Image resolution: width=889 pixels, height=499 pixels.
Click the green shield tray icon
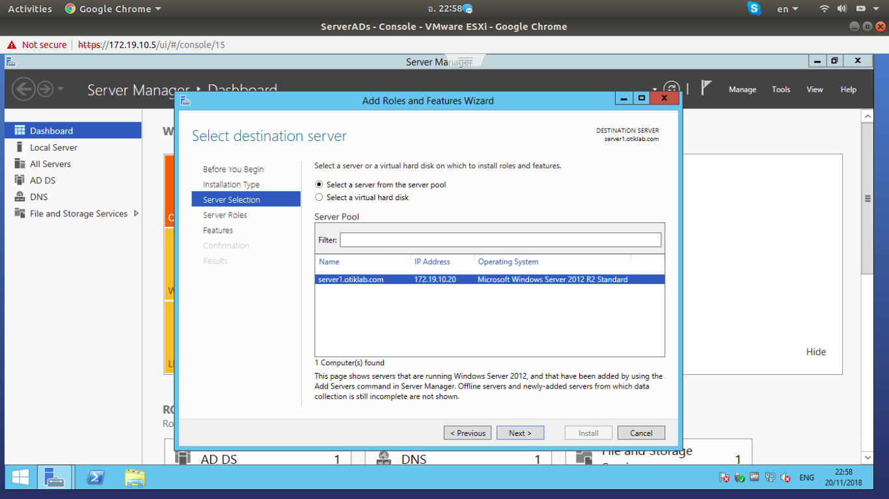[x=739, y=478]
